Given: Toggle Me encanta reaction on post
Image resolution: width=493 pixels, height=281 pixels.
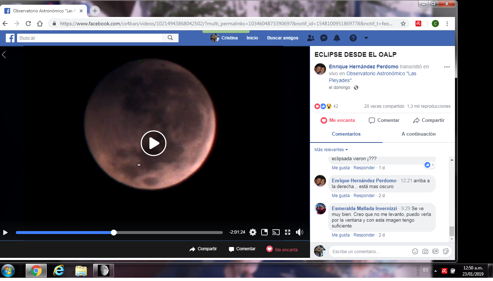Looking at the screenshot, I should (338, 120).
